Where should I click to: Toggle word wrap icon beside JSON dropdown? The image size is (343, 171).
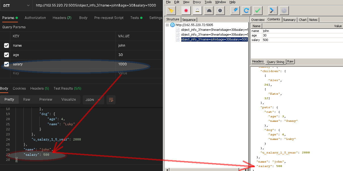pyautogui.click(x=111, y=100)
